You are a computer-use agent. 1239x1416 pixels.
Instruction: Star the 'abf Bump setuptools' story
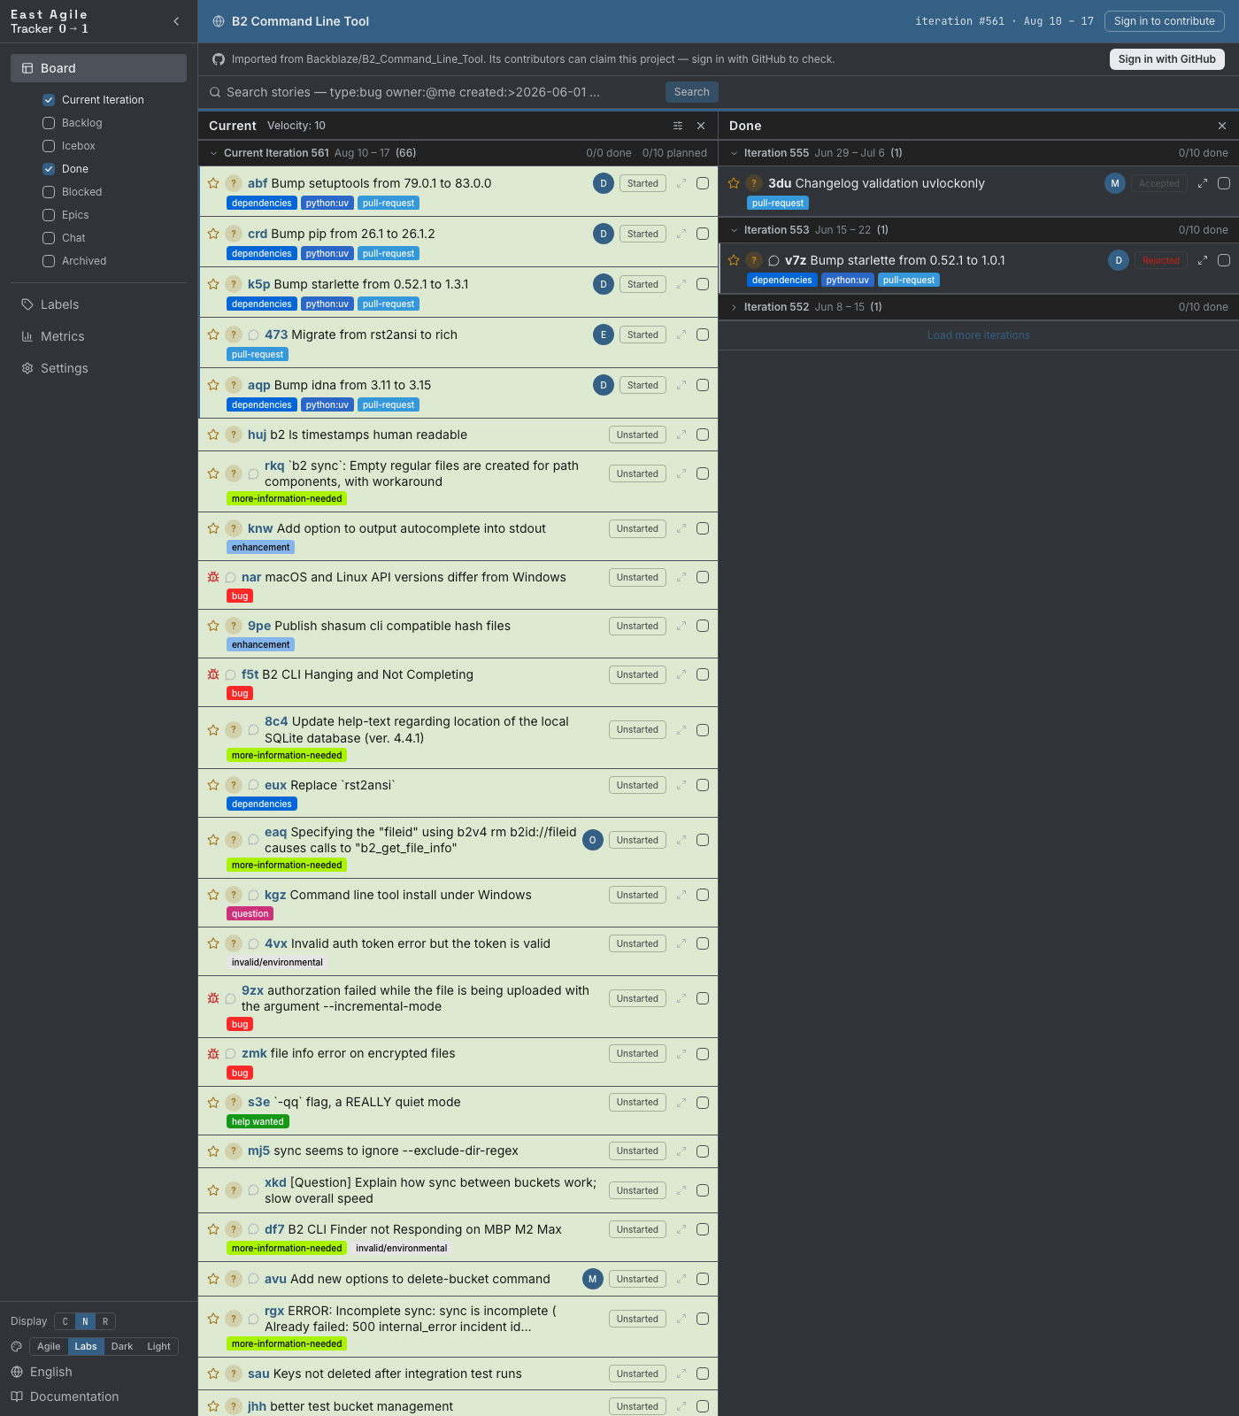click(x=213, y=183)
